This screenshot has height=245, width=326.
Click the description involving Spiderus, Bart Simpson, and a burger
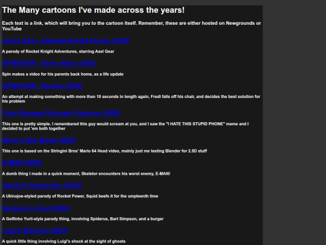tap(83, 219)
